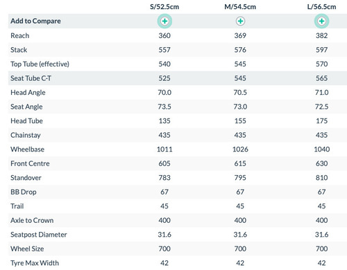
Task: Click the Top Tube (effective) label
Action: (x=40, y=64)
